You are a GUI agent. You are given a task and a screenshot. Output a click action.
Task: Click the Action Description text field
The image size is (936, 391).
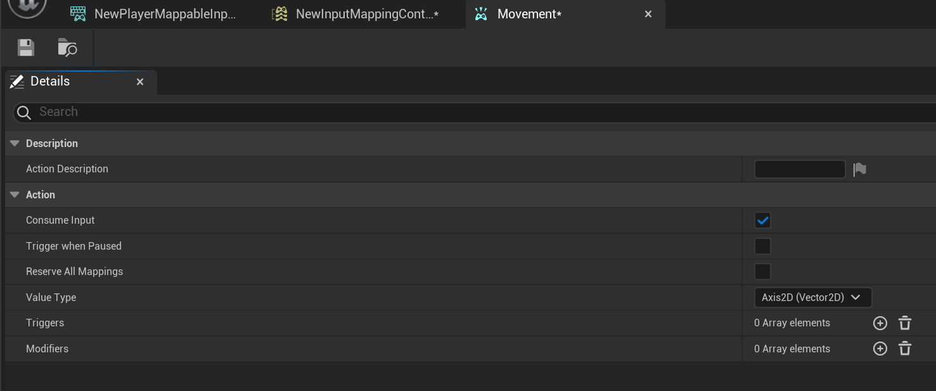pyautogui.click(x=800, y=169)
